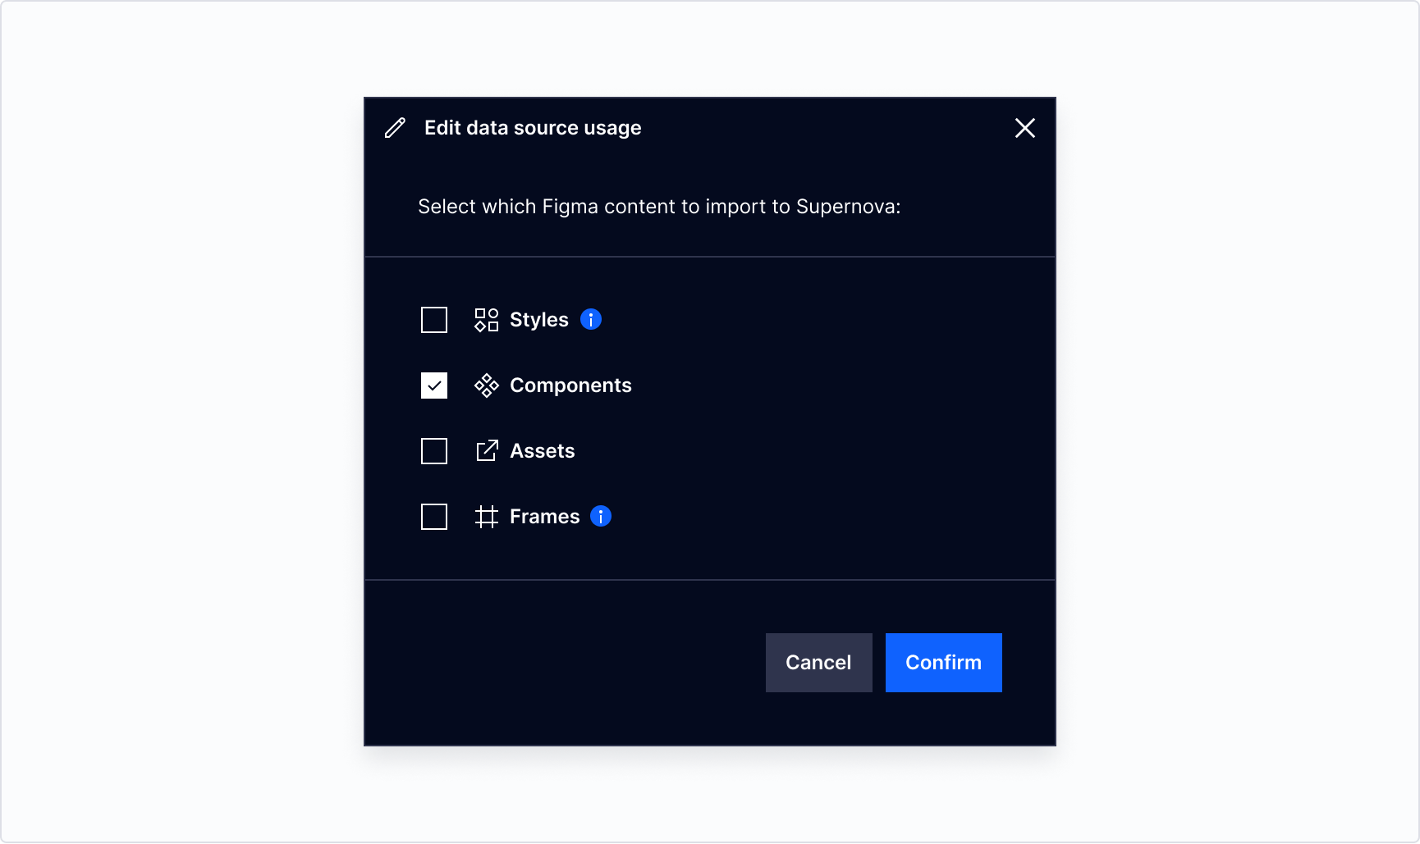Open the info tooltip next to Styles
Screen dimensions: 1420x844
[x=591, y=319]
